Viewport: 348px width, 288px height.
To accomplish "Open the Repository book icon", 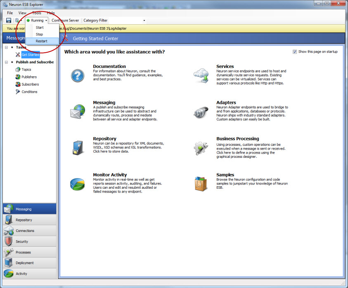I will (x=77, y=148).
